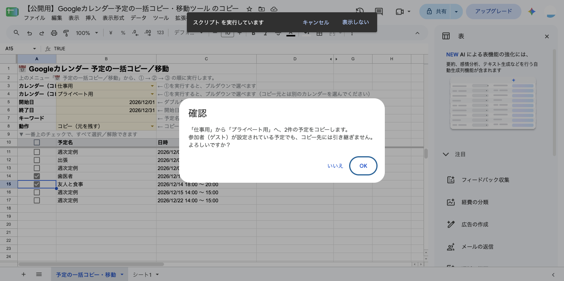Open the 表示形式 menu
The height and width of the screenshot is (281, 564).
(x=113, y=18)
